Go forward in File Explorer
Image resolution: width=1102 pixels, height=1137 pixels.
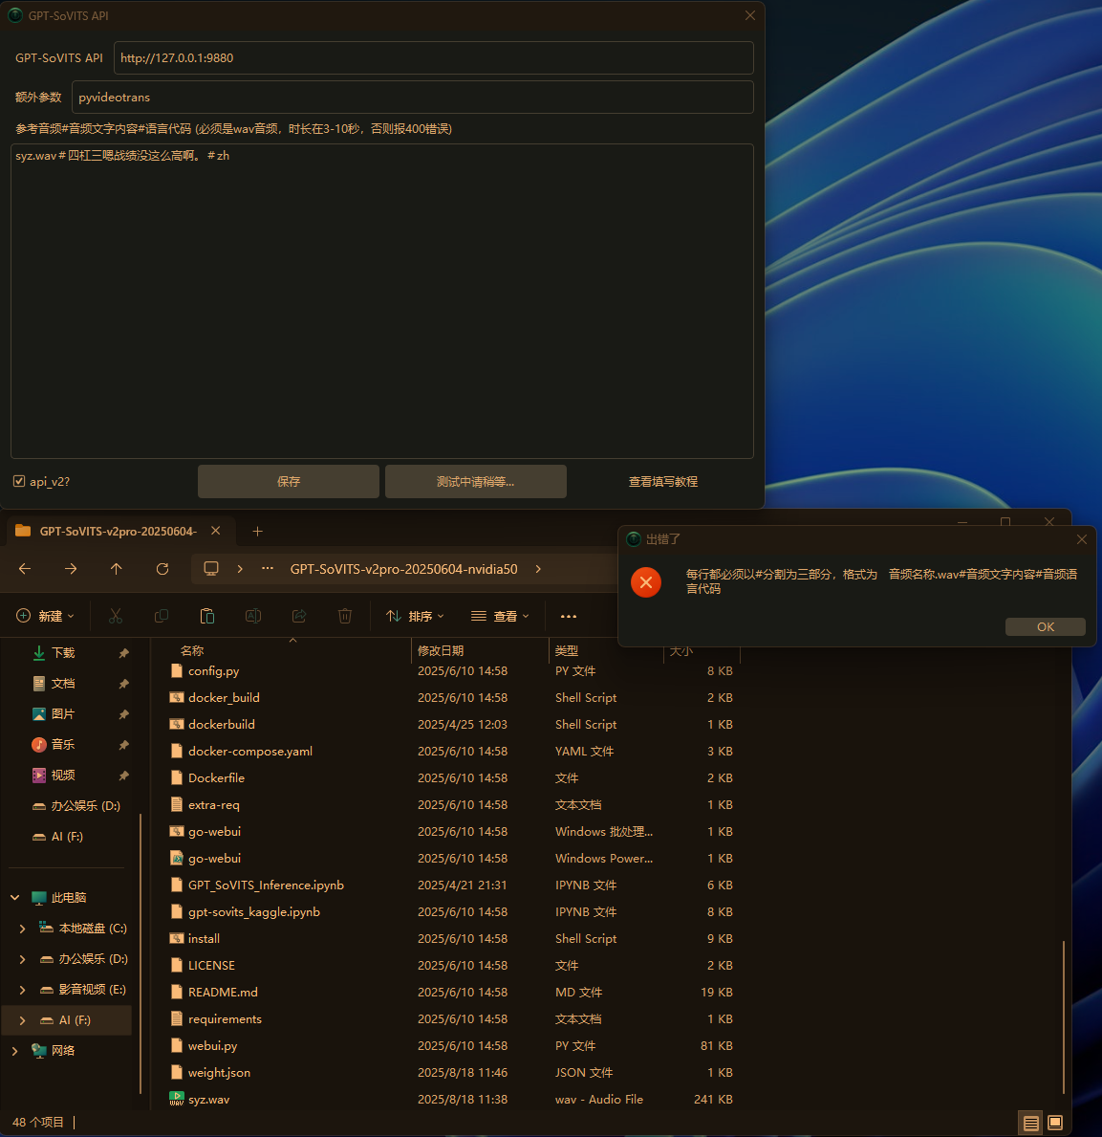(x=71, y=569)
